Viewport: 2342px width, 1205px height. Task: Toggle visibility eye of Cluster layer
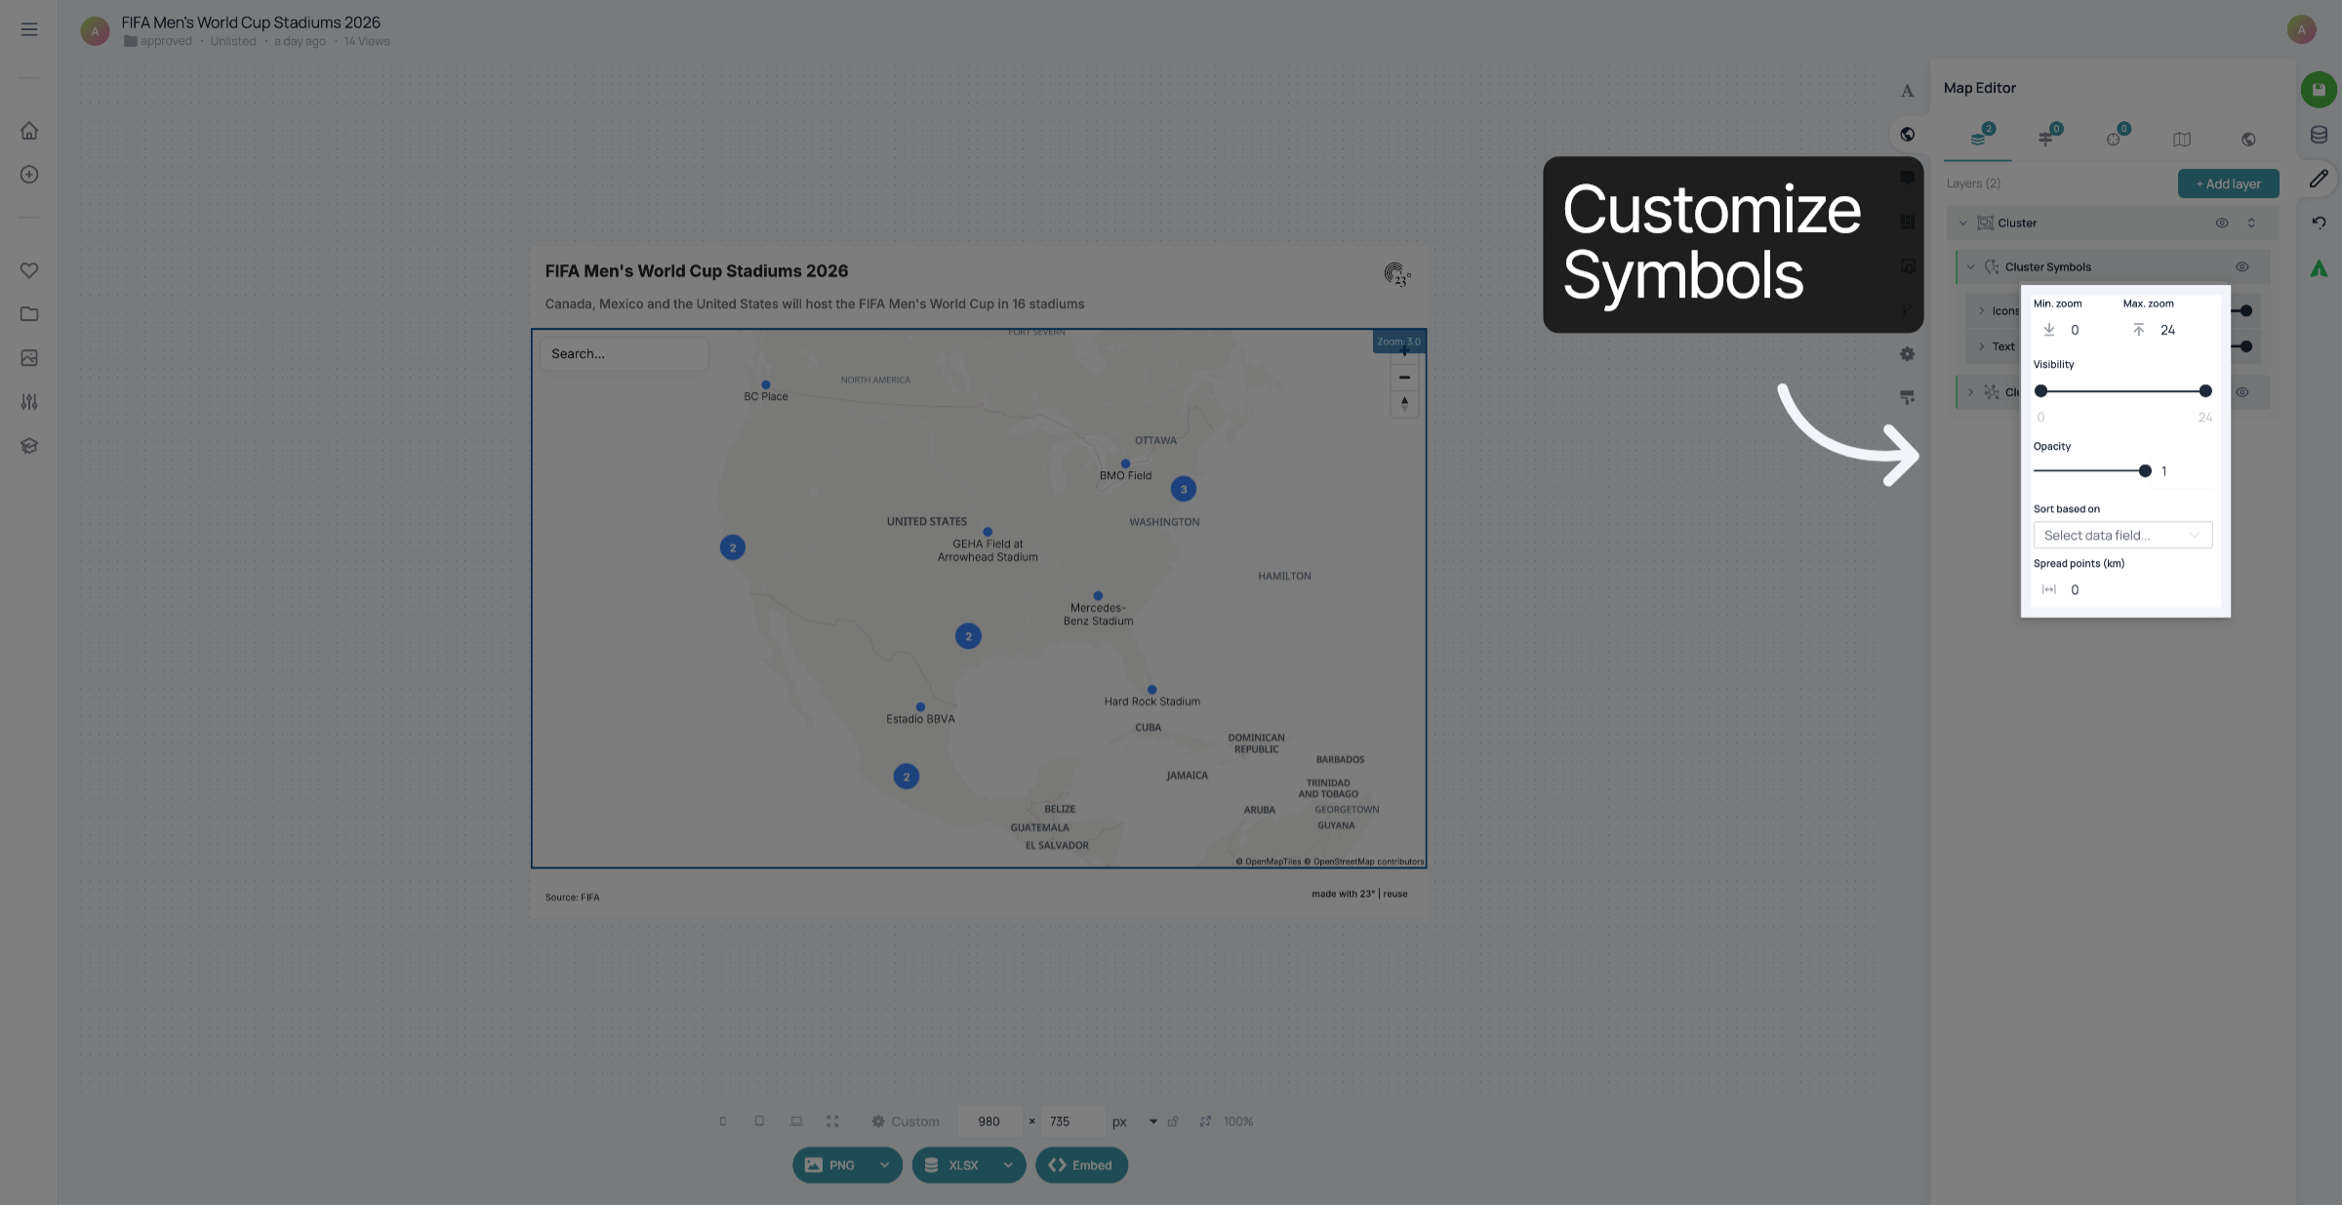tap(2222, 223)
